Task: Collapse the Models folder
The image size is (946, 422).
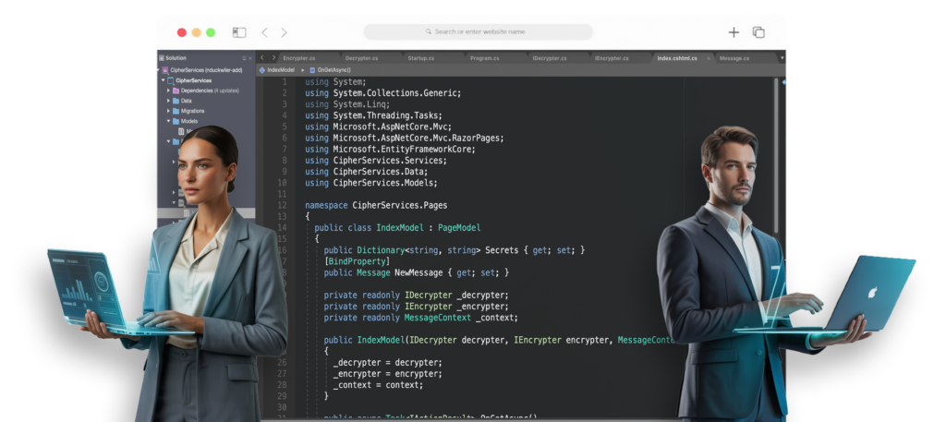Action: 168,121
